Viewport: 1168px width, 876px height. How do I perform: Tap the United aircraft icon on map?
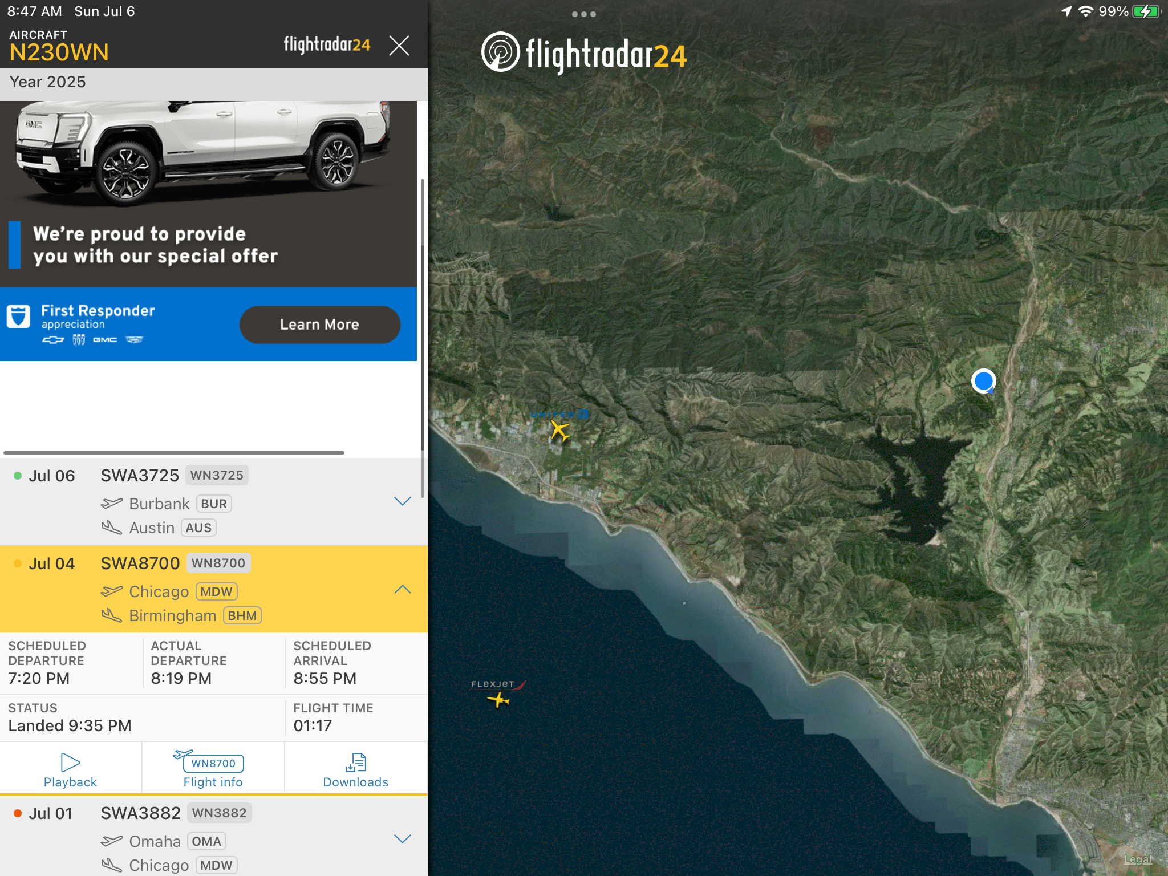pyautogui.click(x=560, y=431)
